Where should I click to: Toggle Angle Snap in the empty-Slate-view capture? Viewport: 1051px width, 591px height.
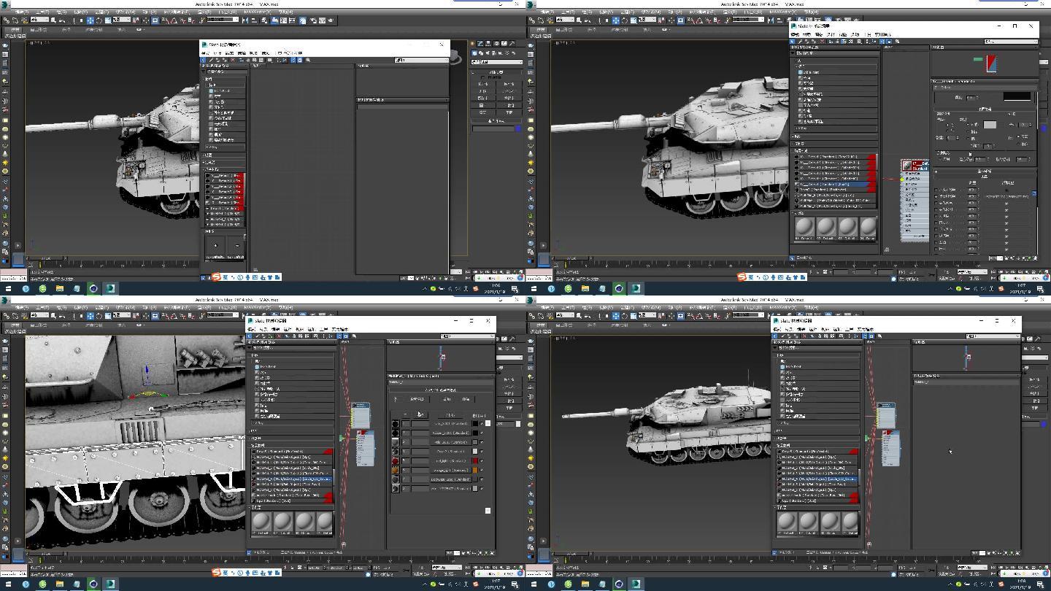(x=174, y=20)
